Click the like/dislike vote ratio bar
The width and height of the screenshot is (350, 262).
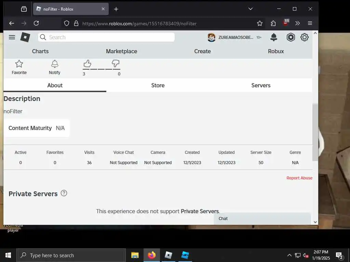click(x=101, y=69)
